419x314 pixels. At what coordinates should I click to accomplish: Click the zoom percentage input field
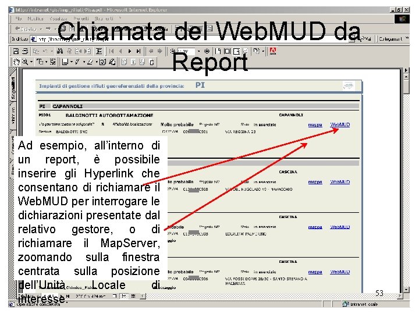point(186,51)
